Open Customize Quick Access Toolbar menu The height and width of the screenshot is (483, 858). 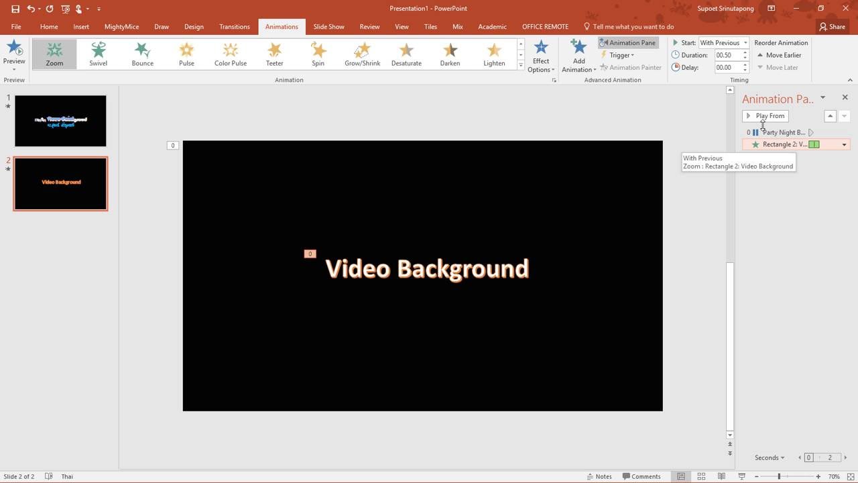[x=99, y=9]
